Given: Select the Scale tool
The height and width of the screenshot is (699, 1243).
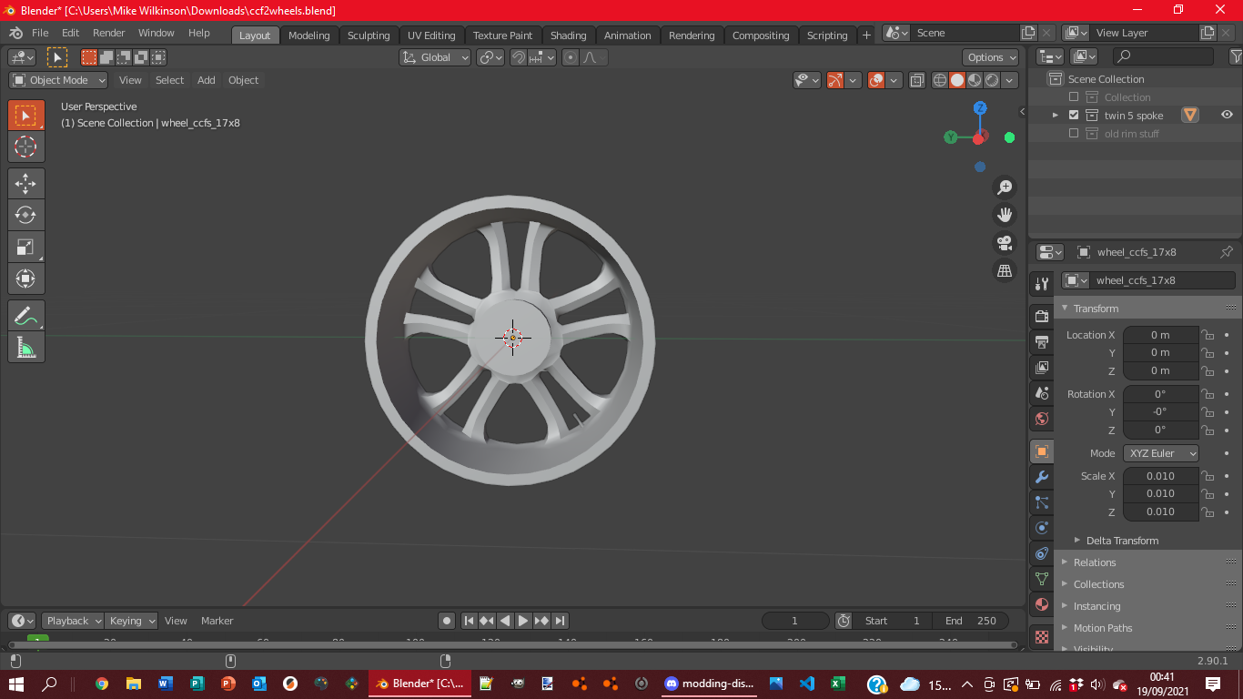Looking at the screenshot, I should (x=25, y=247).
